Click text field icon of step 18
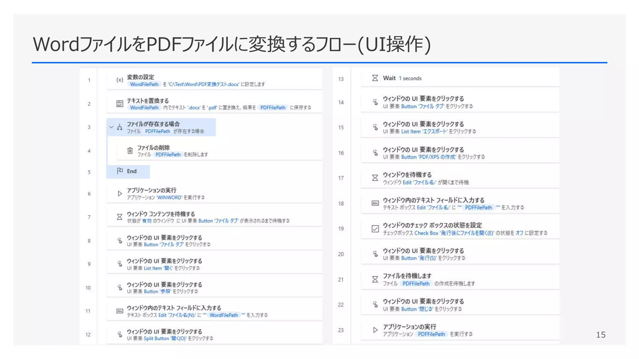This screenshot has height=359, width=639. pos(375,203)
